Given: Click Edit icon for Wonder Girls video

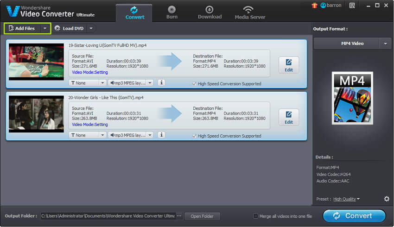Looking at the screenshot, I should (289, 117).
